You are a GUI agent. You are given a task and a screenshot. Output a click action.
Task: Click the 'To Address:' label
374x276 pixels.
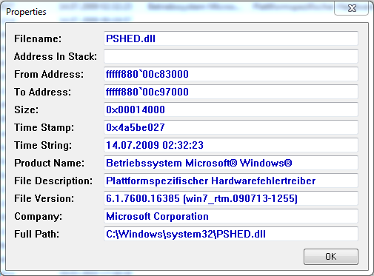pos(42,92)
